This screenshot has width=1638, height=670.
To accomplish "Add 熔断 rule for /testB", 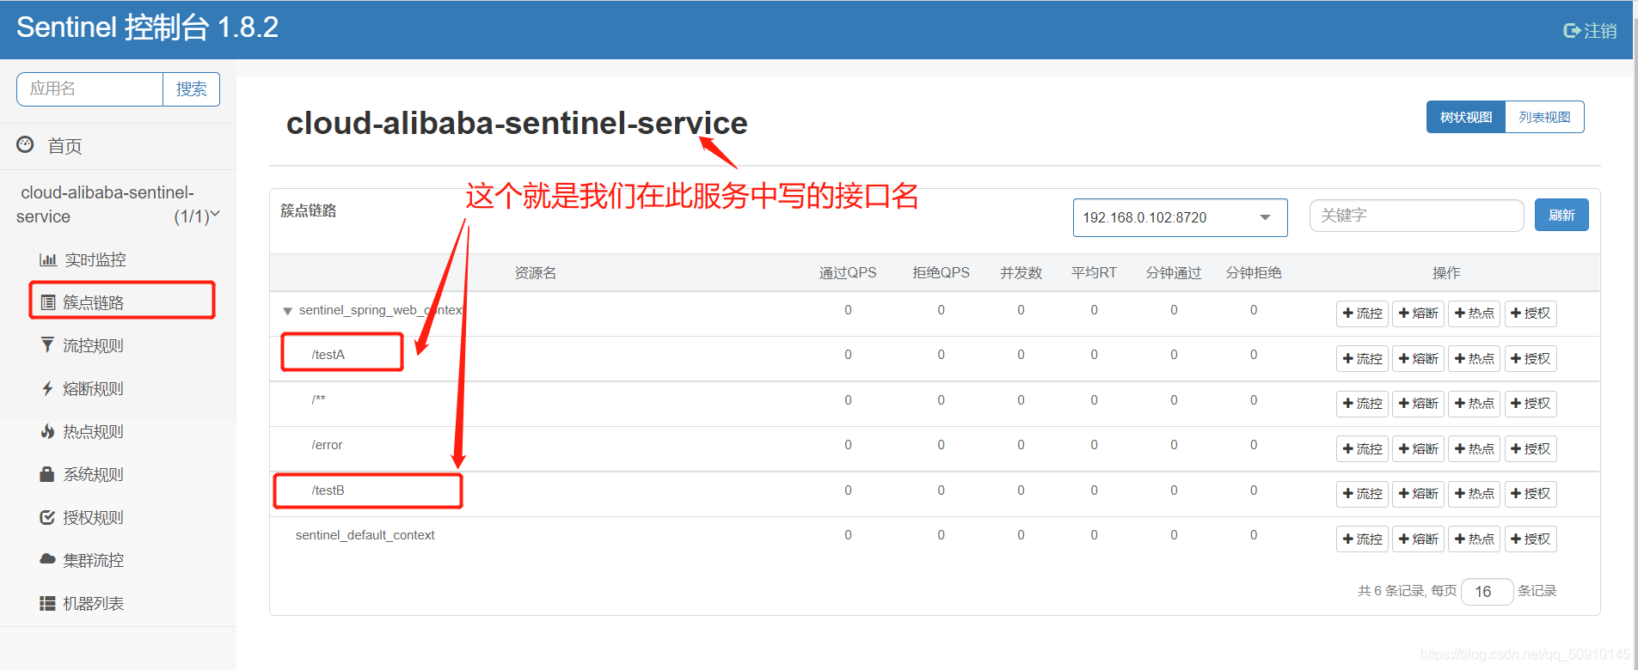I will pyautogui.click(x=1418, y=493).
